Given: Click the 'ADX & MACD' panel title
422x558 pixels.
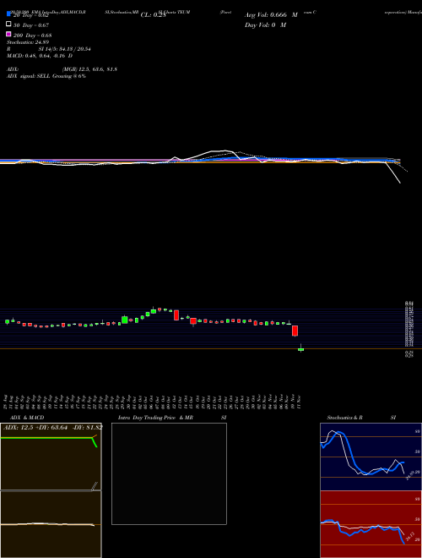Looking at the screenshot, I should (x=27, y=418).
